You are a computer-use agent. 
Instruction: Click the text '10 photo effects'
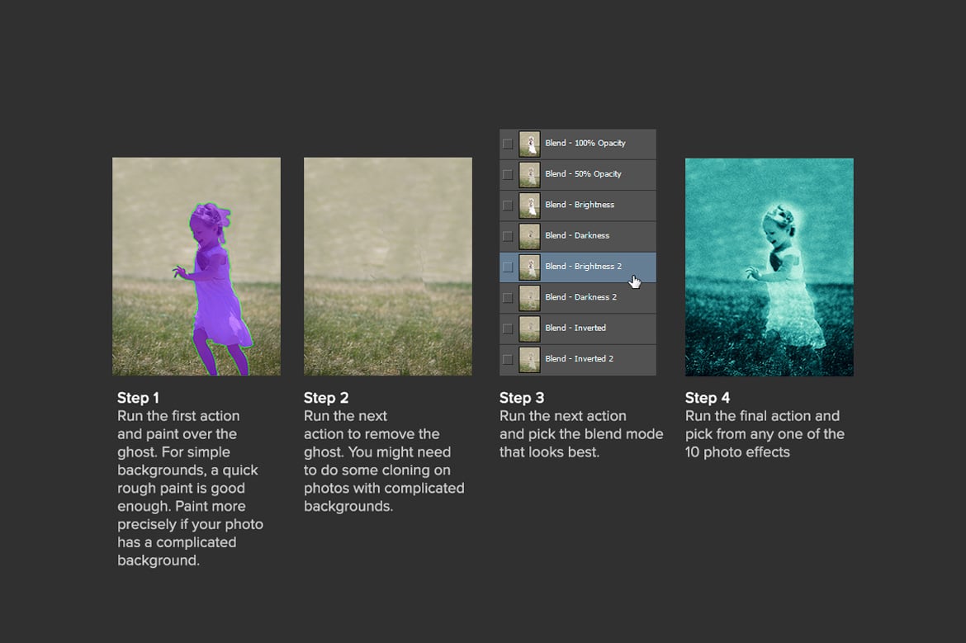(x=737, y=452)
